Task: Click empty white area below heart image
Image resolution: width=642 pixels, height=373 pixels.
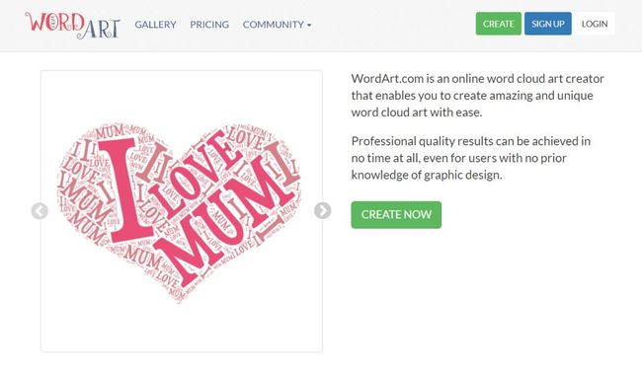Action: [x=182, y=328]
